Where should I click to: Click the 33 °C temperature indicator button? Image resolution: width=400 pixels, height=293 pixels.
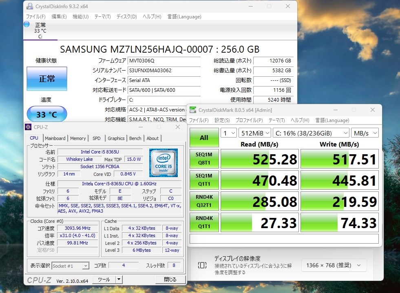(x=47, y=114)
